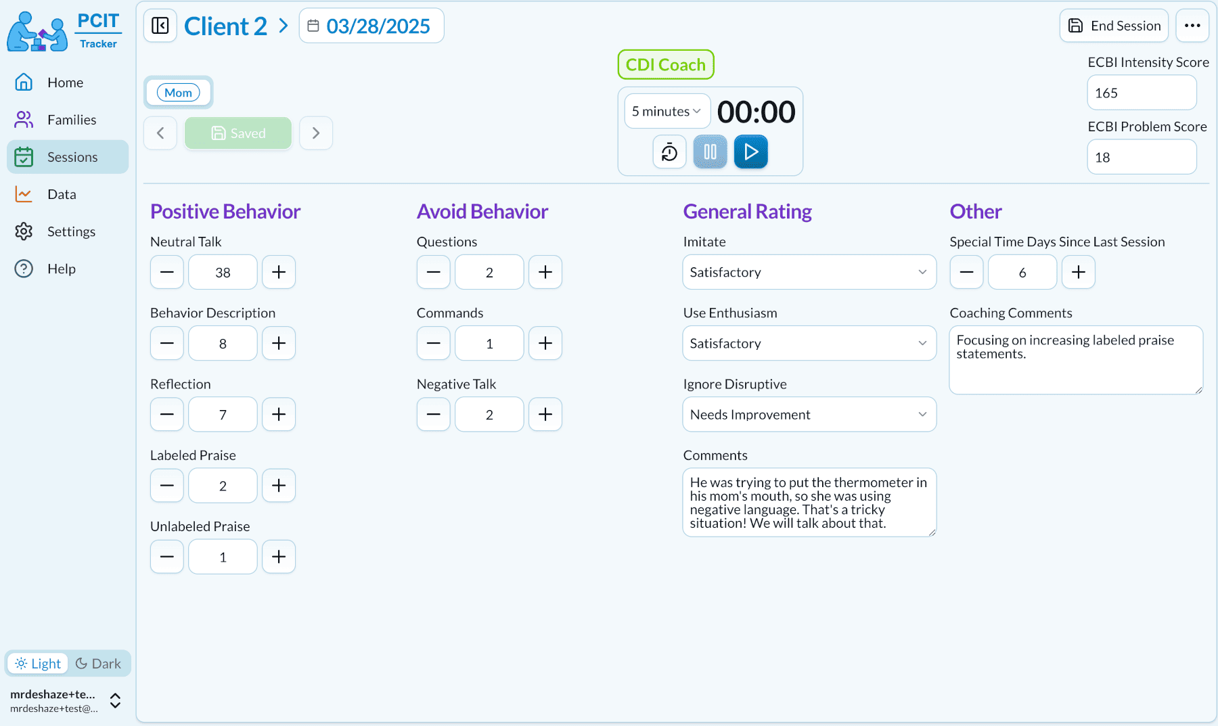
Task: Pause the session timer
Action: coord(710,152)
